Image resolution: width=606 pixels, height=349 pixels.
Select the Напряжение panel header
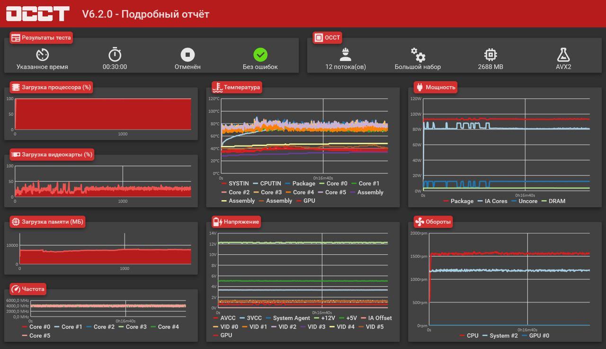coord(236,221)
